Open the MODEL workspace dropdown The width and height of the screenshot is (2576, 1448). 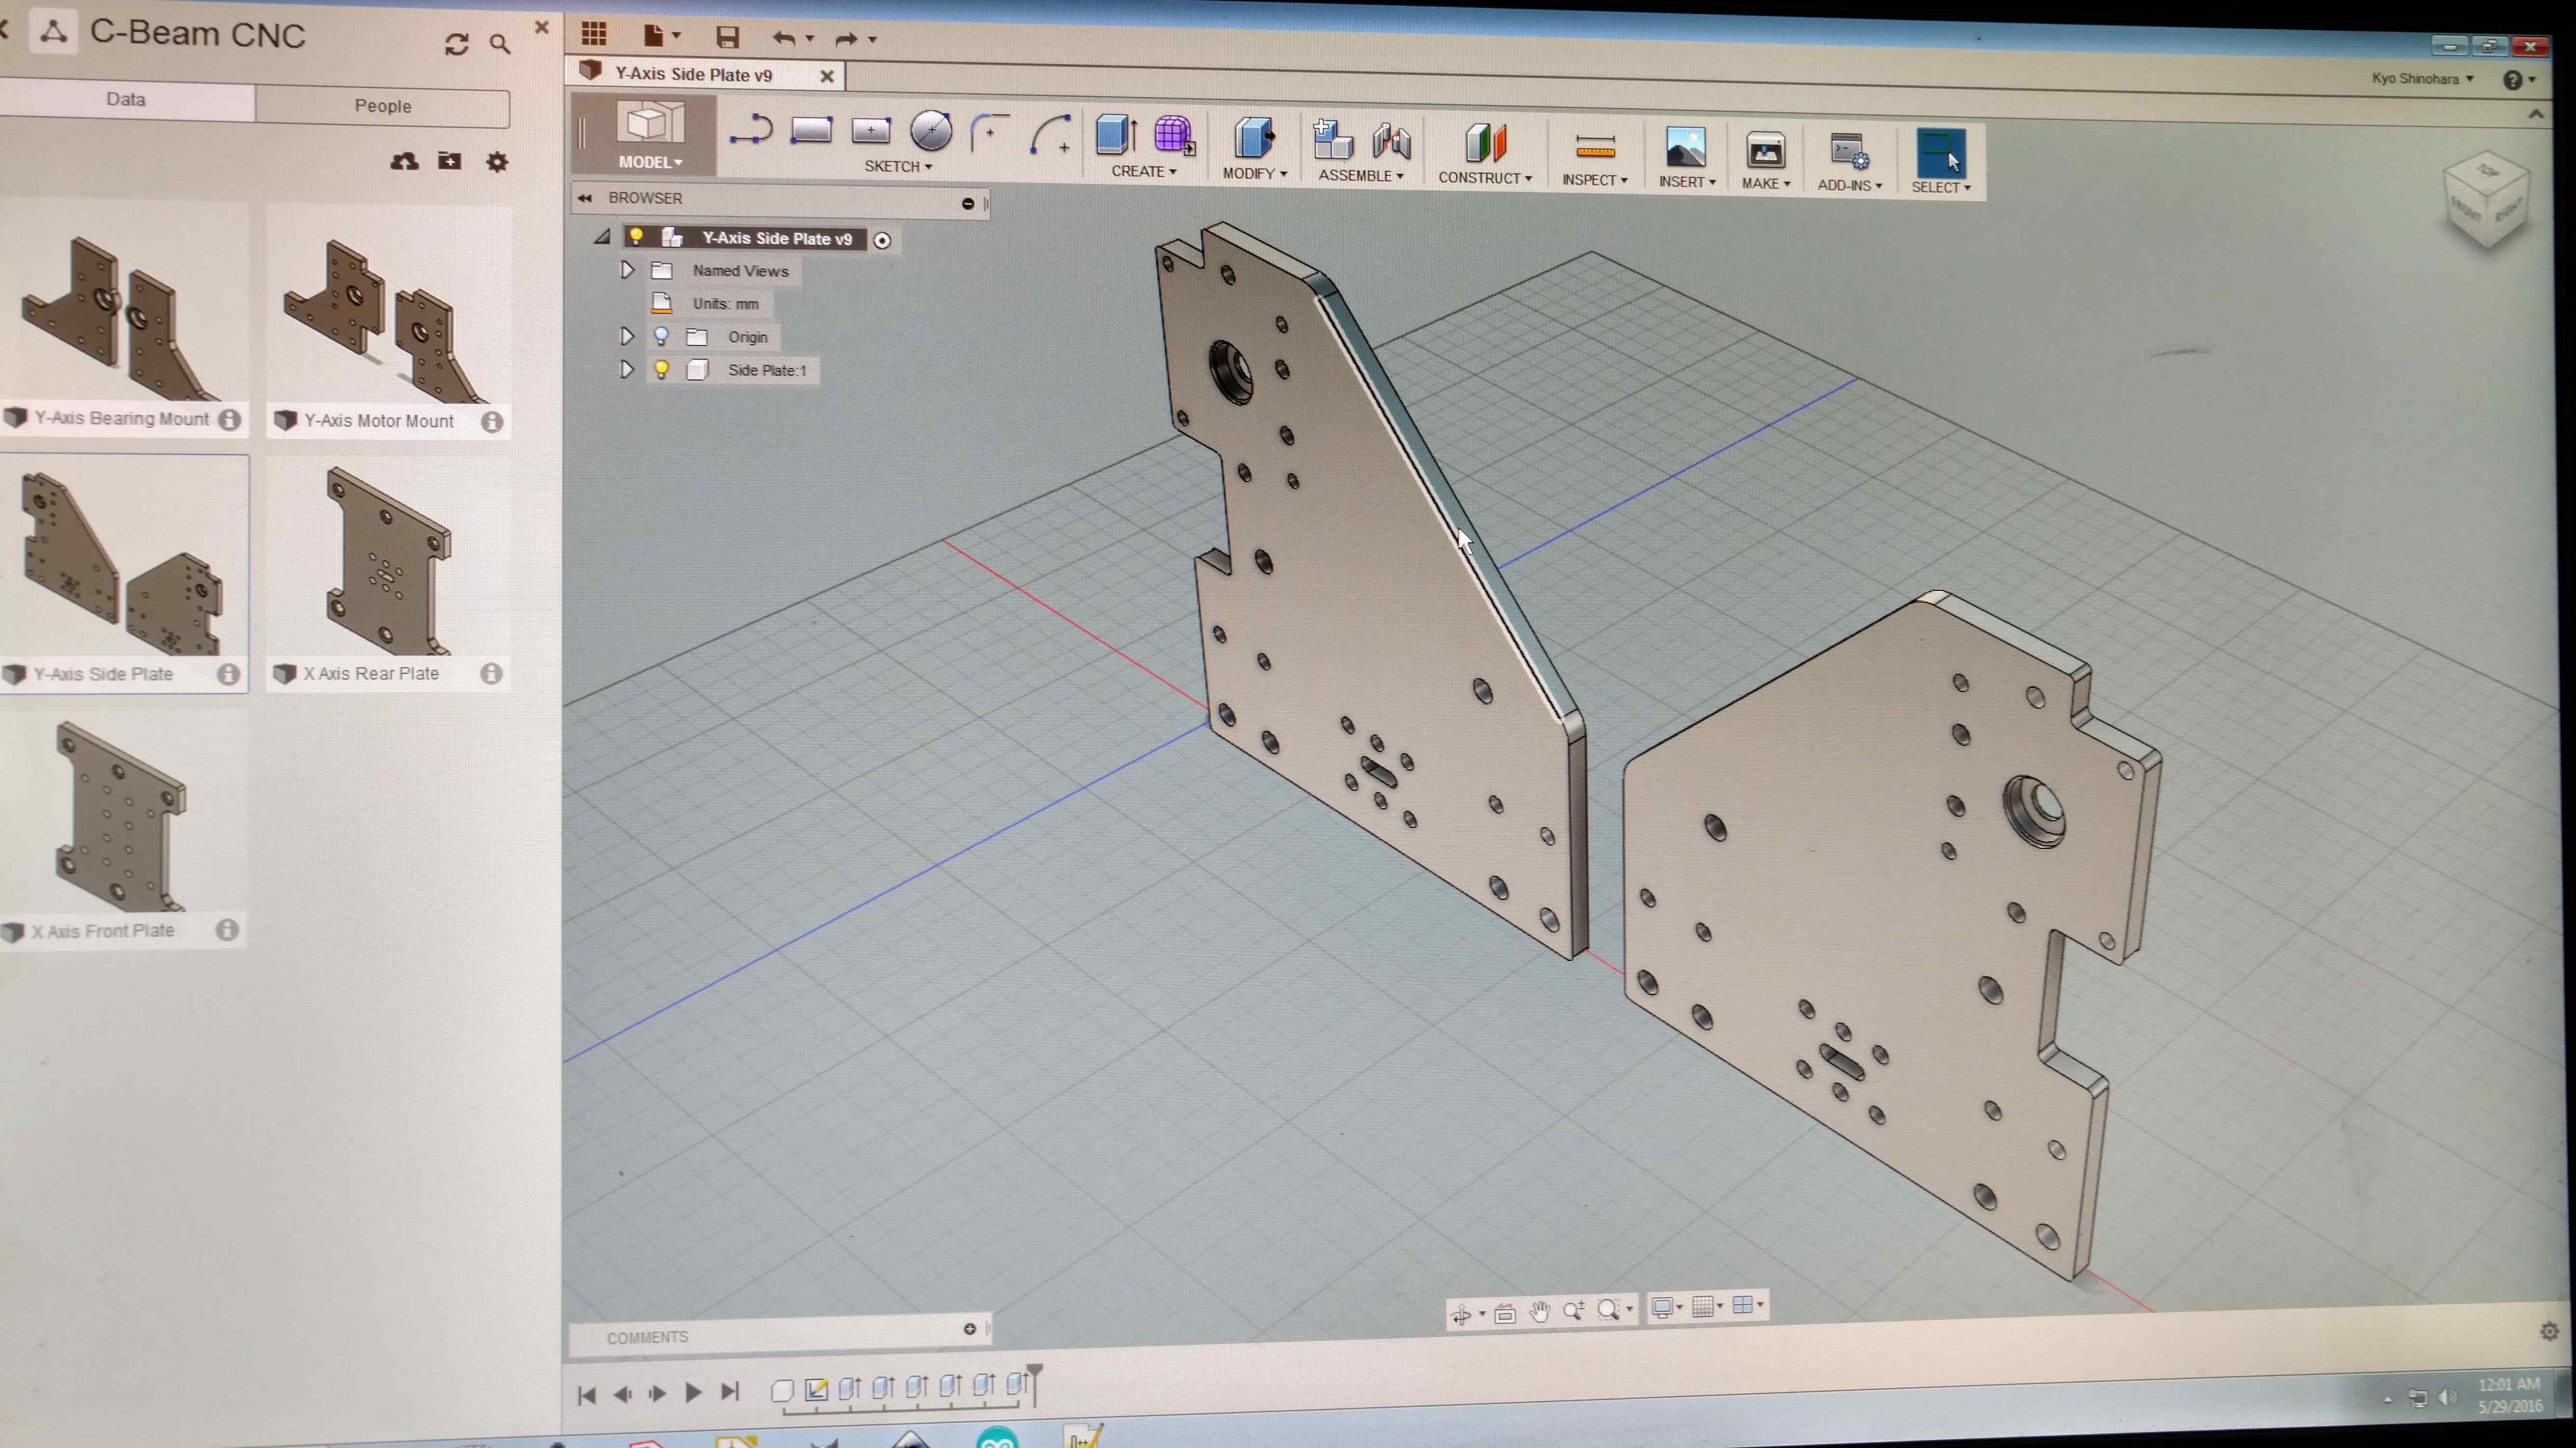(x=650, y=162)
